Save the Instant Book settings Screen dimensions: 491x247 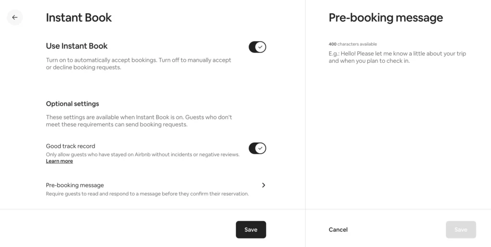(251, 230)
